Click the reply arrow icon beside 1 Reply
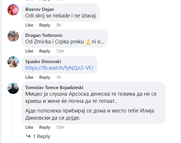The image size is (181, 143). (x=28, y=136)
